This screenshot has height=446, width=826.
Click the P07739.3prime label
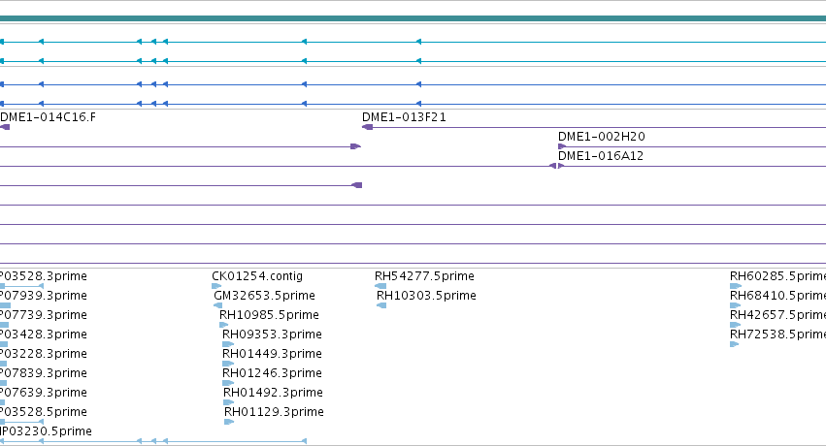tap(44, 315)
